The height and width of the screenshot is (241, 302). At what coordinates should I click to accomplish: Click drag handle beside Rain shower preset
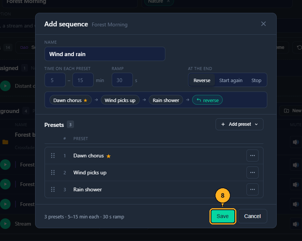pos(53,189)
